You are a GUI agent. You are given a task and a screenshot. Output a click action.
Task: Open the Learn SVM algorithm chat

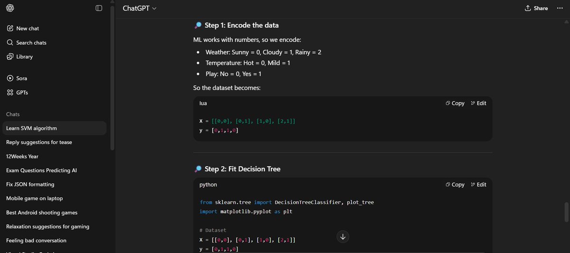55,128
